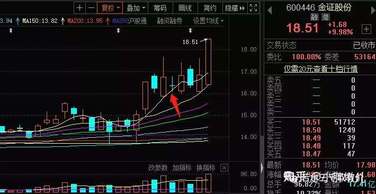Zoom out chart with minus button
The image size is (376, 194).
(91, 8)
